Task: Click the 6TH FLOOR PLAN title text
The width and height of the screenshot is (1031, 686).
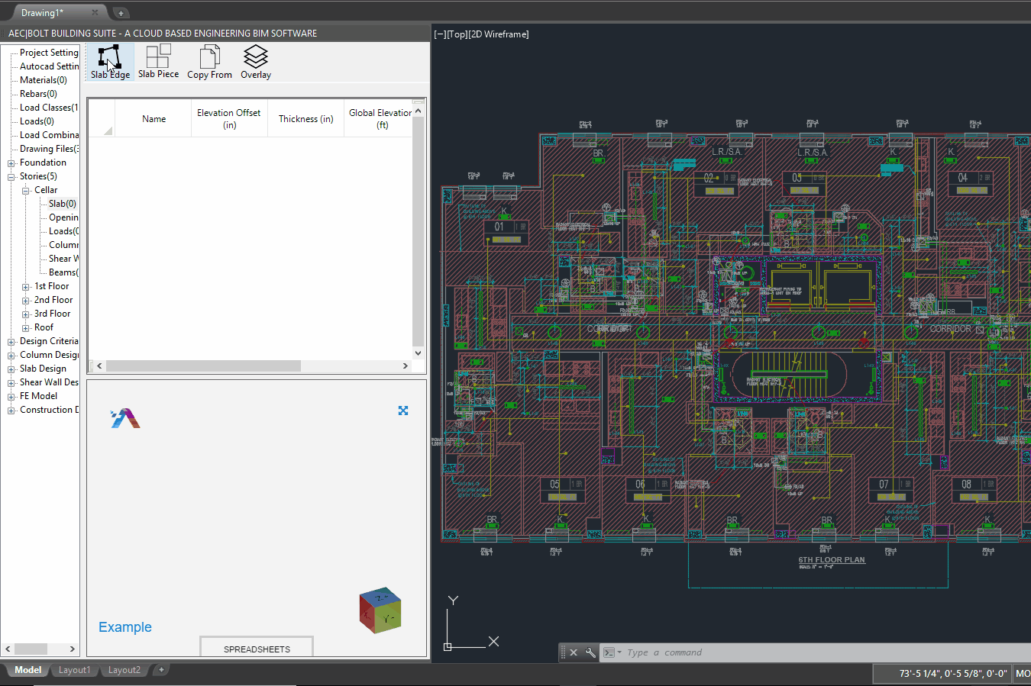Action: [832, 560]
